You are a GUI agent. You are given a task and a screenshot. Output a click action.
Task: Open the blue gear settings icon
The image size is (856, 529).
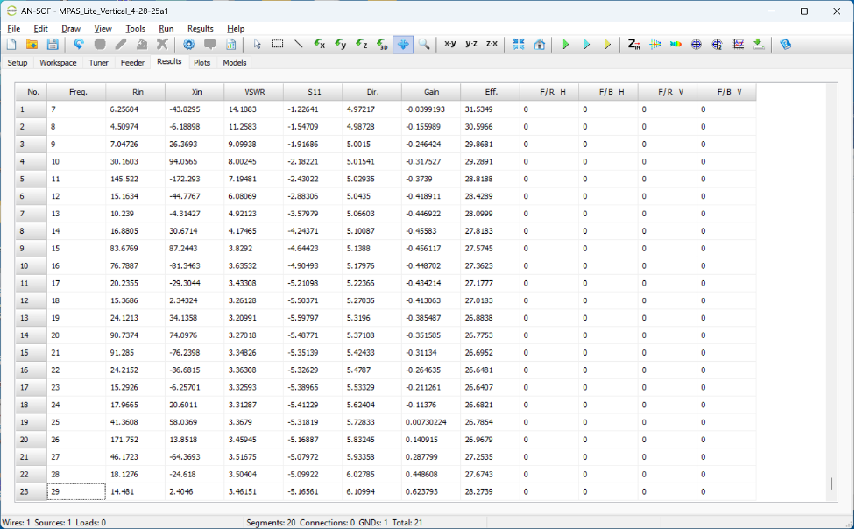pyautogui.click(x=189, y=45)
